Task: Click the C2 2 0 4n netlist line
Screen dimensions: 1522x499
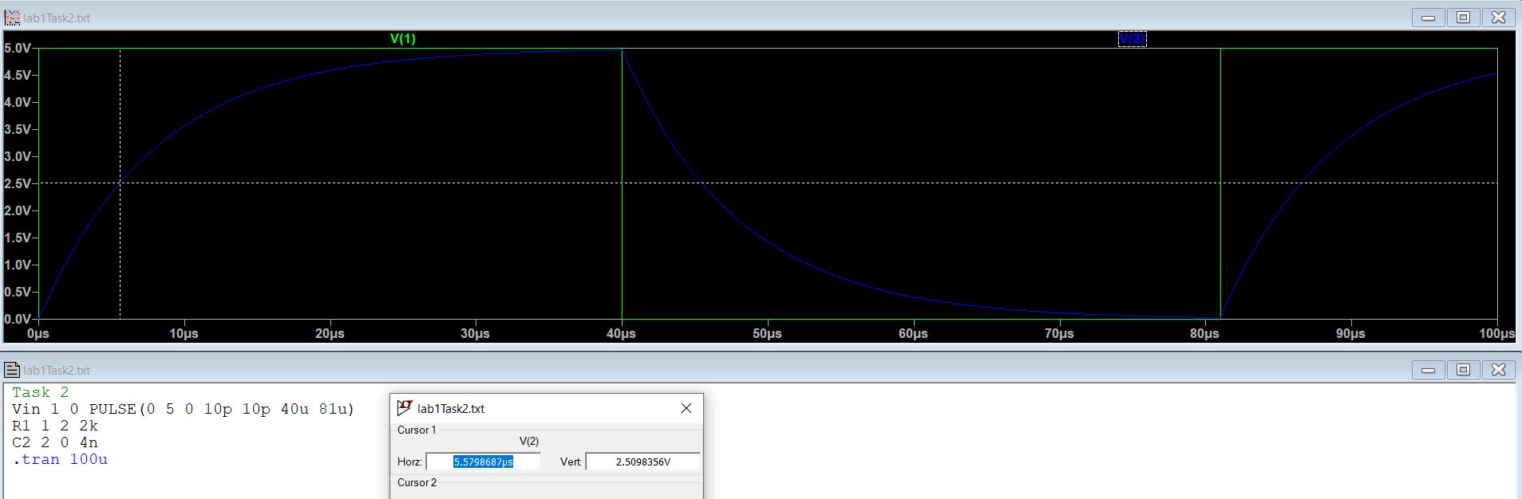Action: (x=55, y=442)
